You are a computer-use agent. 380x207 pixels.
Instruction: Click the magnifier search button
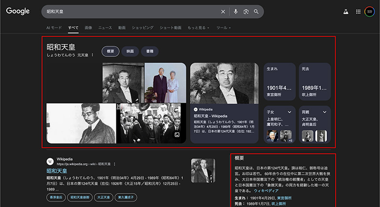click(x=256, y=12)
